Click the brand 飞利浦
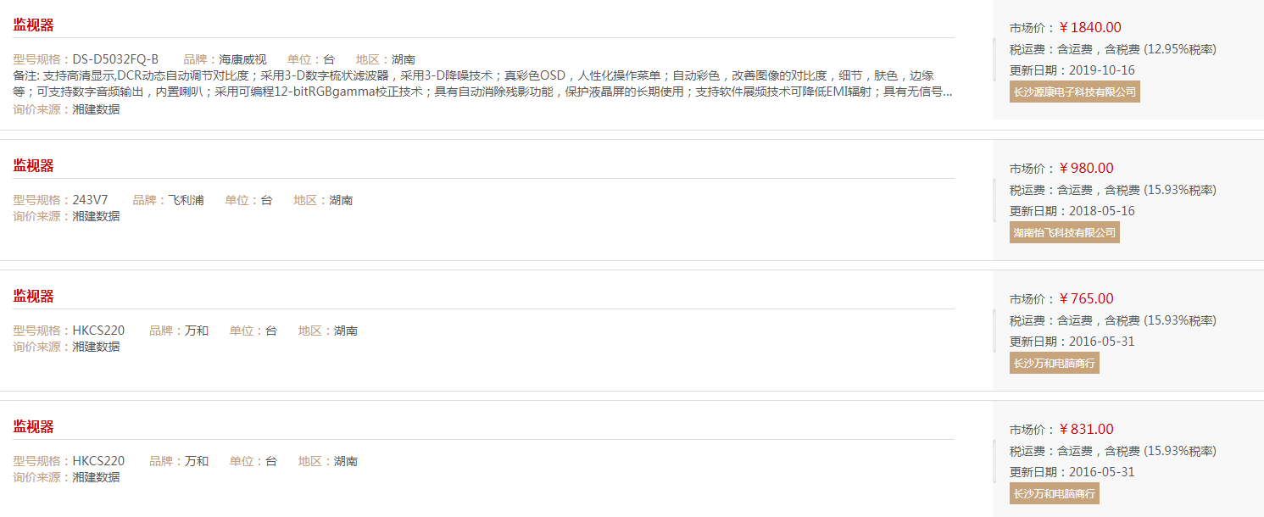 (186, 200)
